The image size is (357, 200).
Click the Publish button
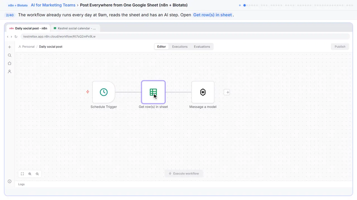click(340, 47)
